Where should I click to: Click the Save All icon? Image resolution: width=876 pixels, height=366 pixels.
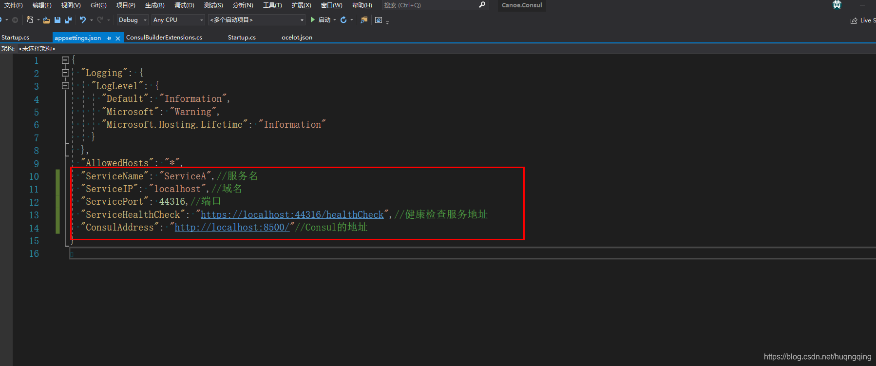(68, 20)
